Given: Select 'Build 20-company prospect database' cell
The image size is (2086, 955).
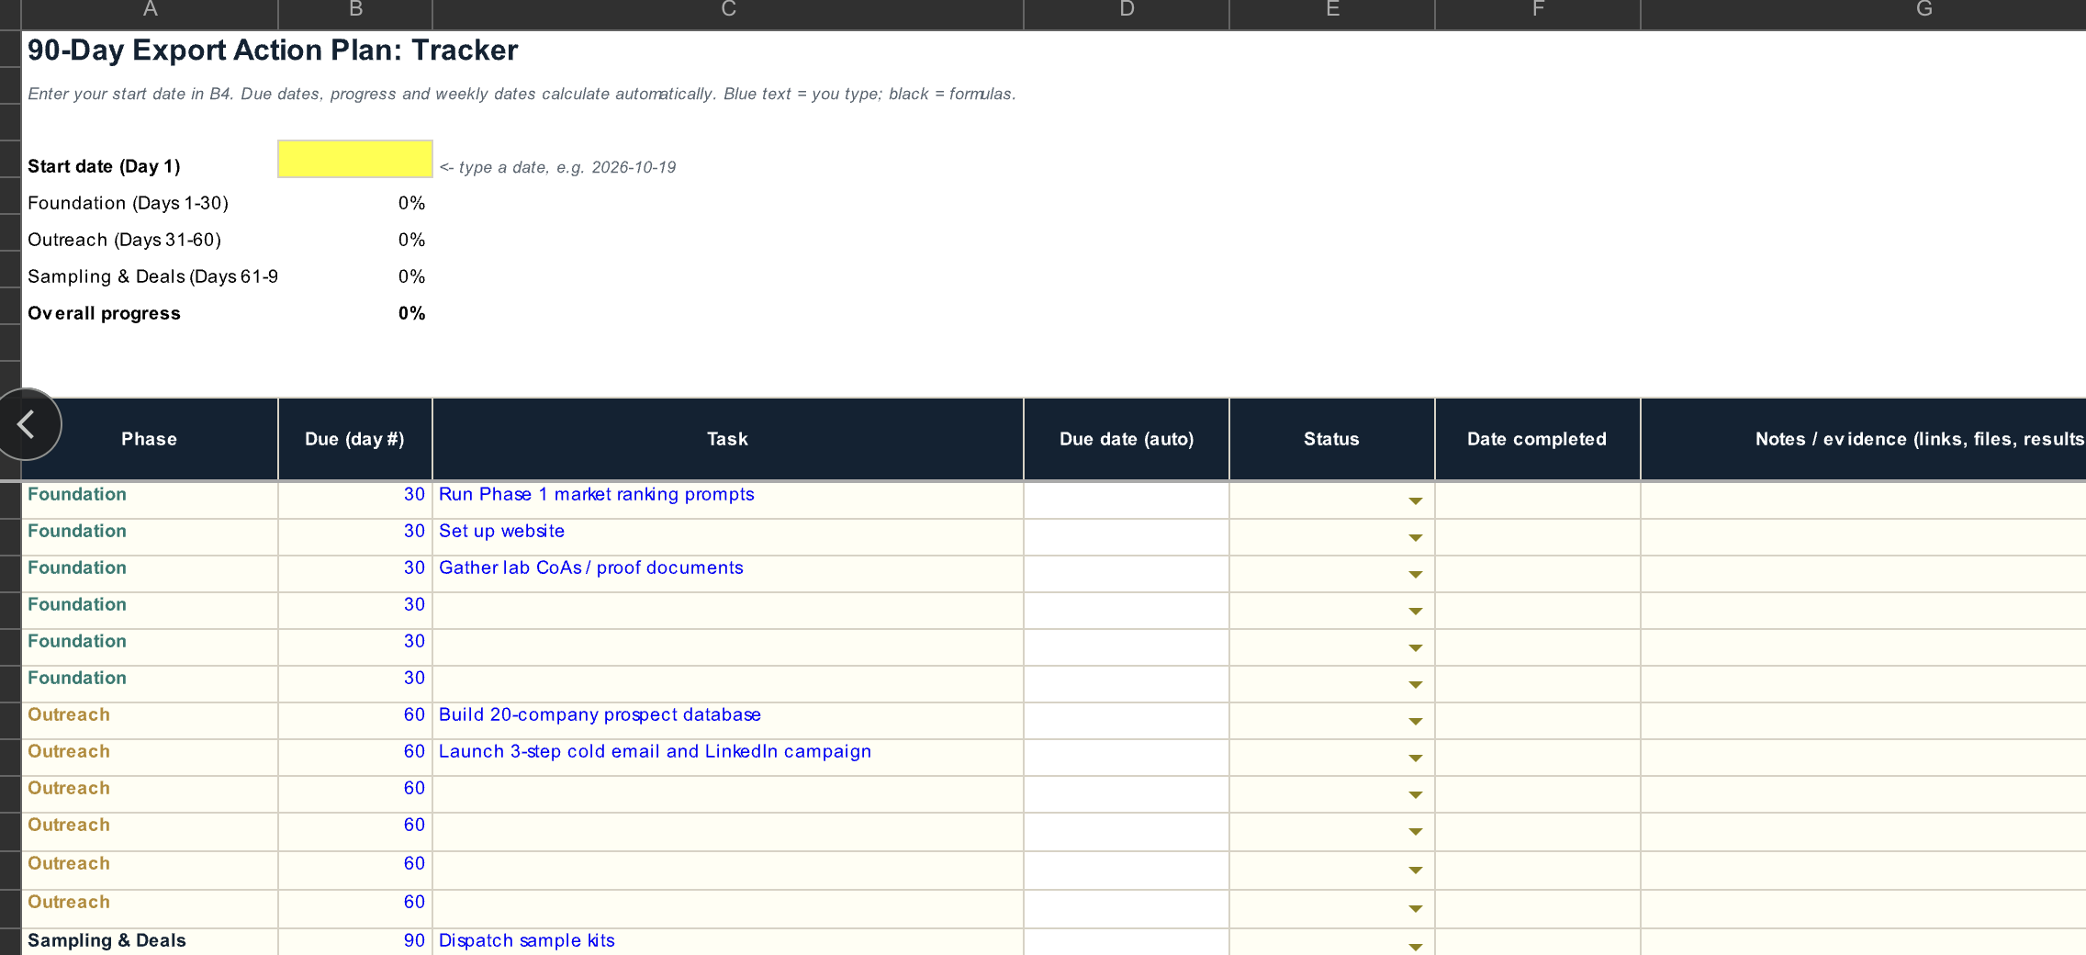Looking at the screenshot, I should click(x=728, y=721).
